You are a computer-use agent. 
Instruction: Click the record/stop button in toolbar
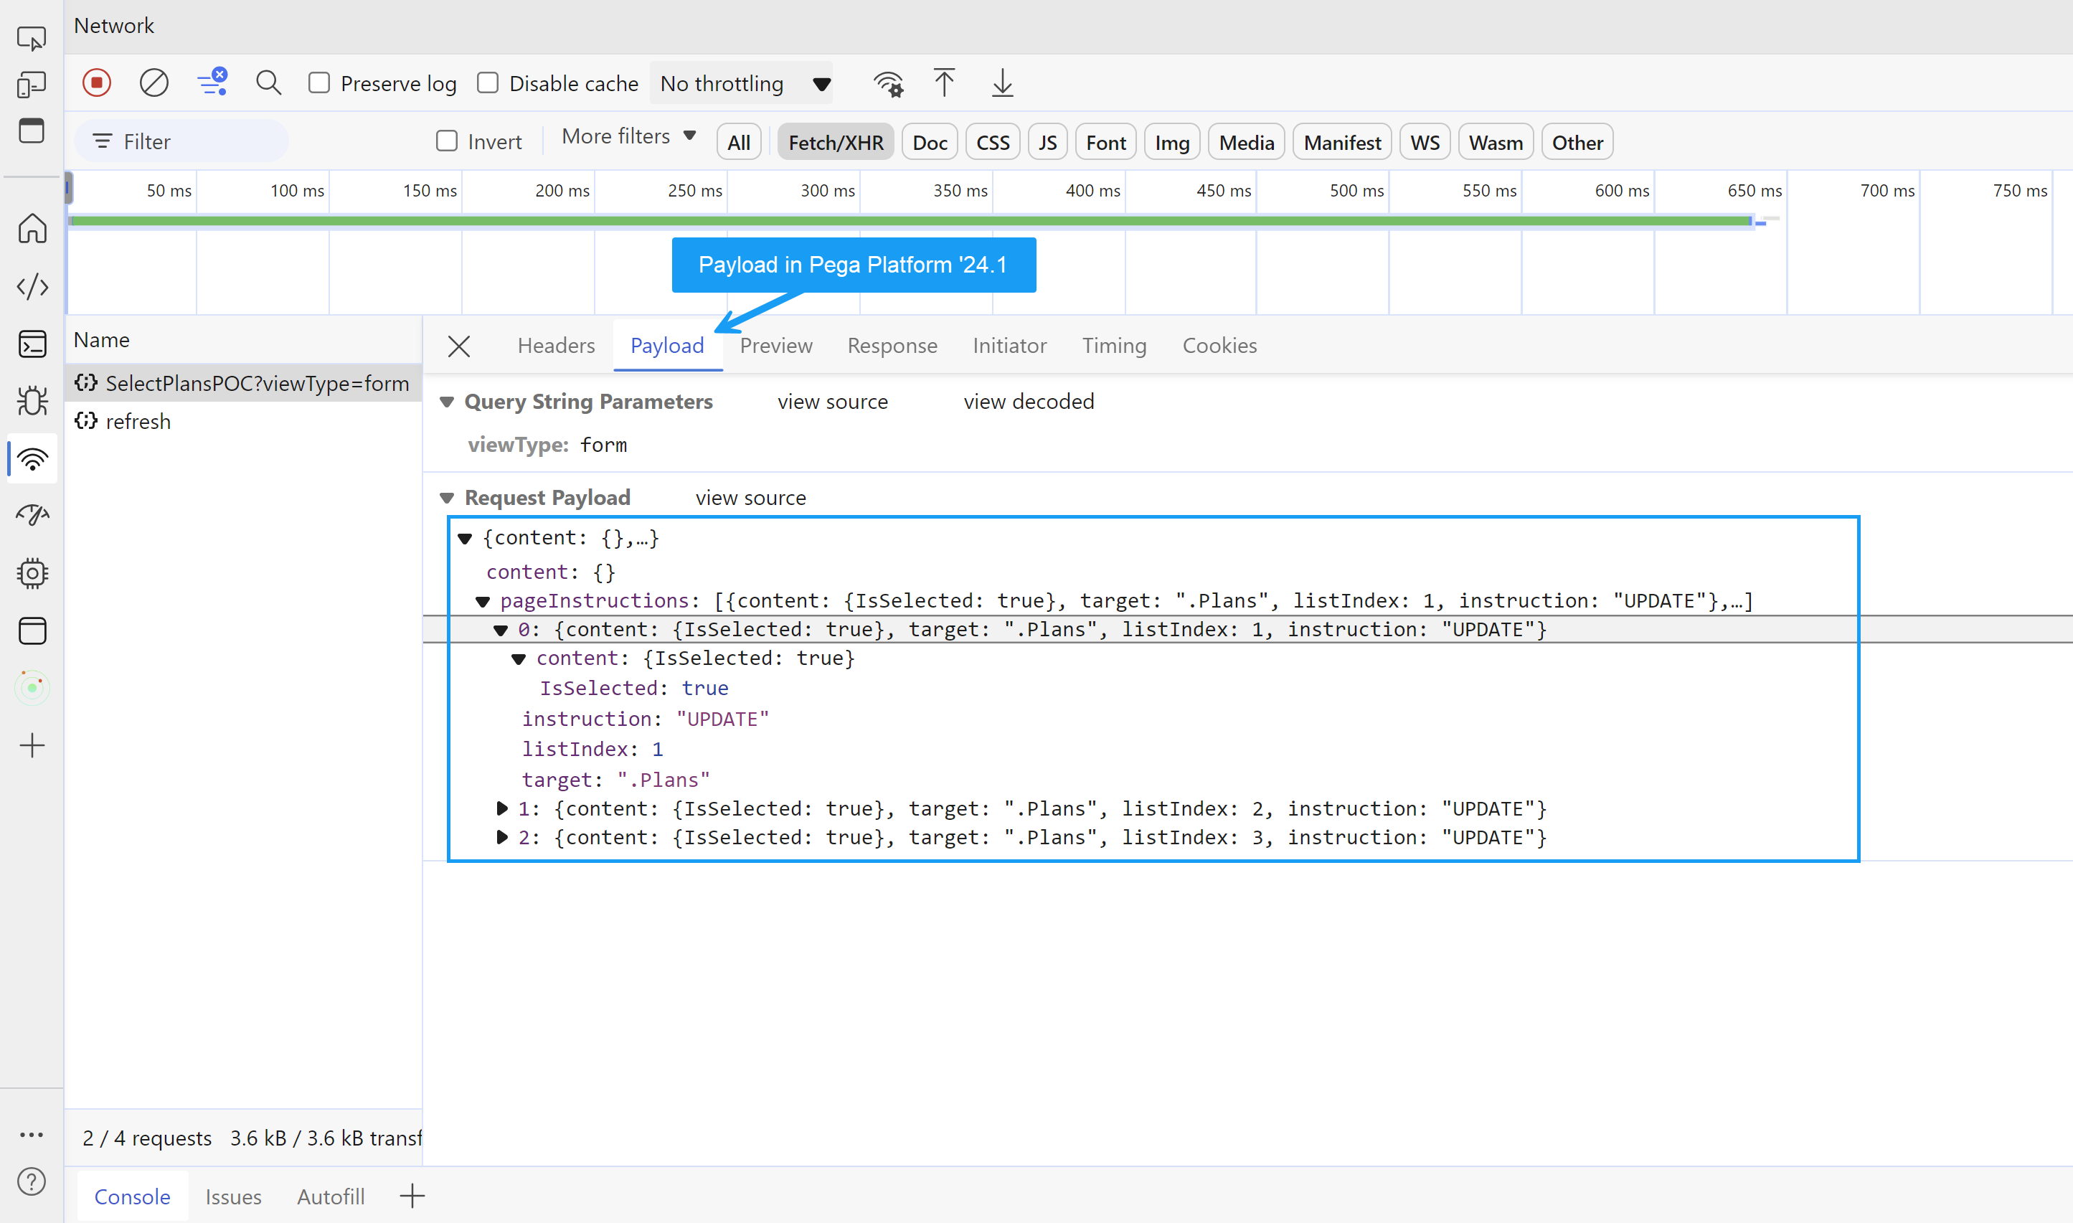tap(95, 83)
